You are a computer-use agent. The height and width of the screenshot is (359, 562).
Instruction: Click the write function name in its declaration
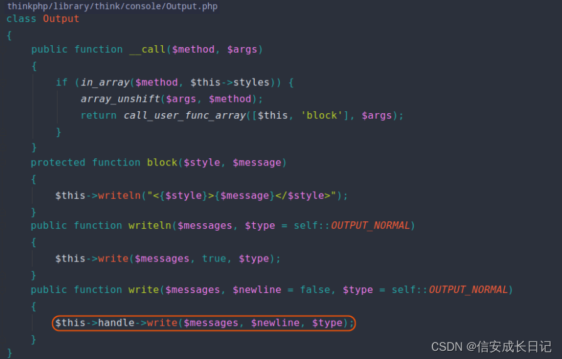click(x=144, y=290)
